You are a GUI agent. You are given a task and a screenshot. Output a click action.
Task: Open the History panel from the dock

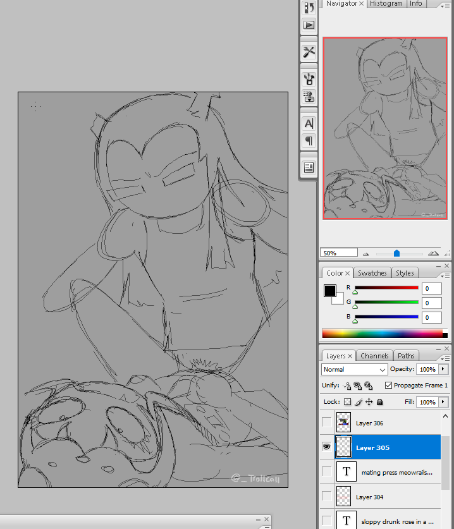coord(309,8)
